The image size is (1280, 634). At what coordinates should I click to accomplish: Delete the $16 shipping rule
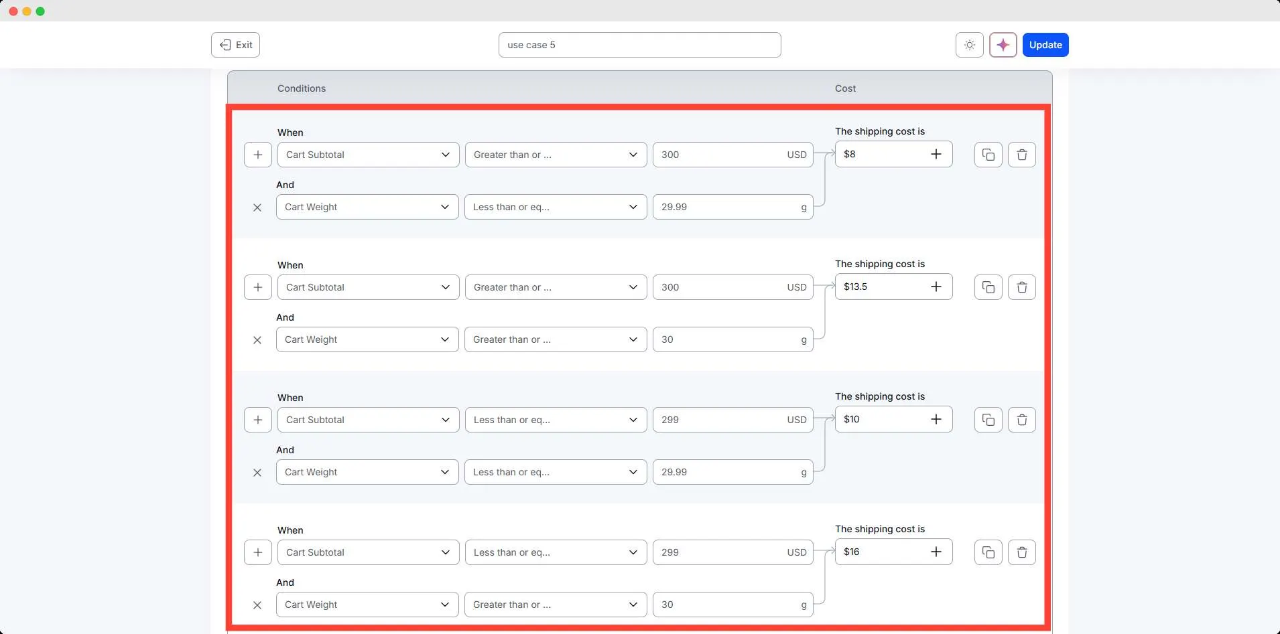pyautogui.click(x=1021, y=552)
